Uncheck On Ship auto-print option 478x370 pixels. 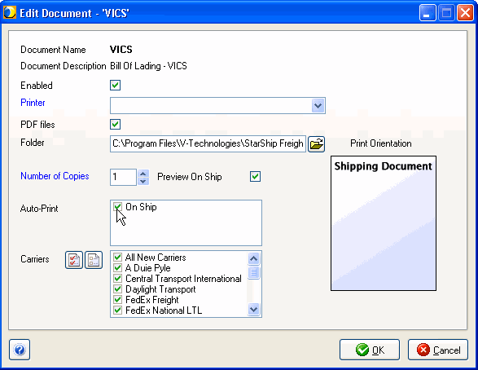click(118, 206)
